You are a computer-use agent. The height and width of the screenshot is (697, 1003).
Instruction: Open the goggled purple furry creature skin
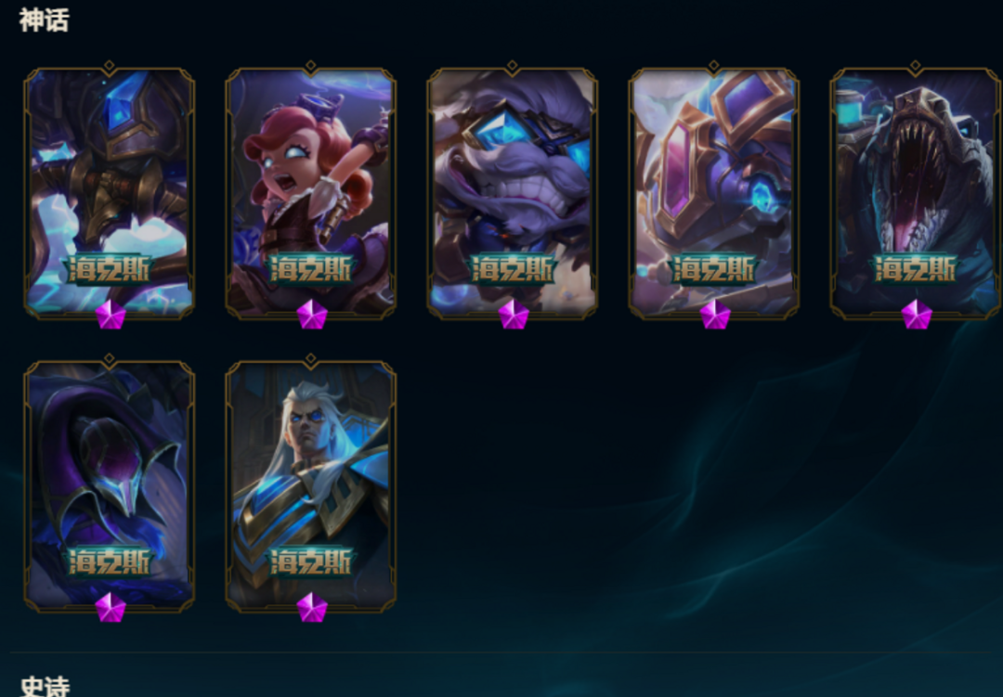pos(513,193)
